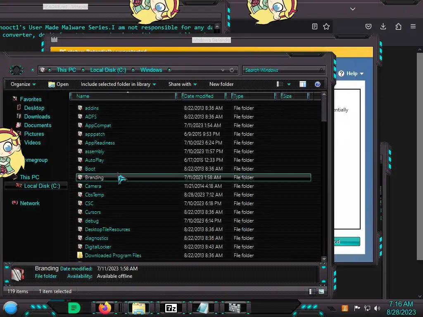Click the ADFS folder icon
Viewport: 423px width, 317px height.
(80, 116)
